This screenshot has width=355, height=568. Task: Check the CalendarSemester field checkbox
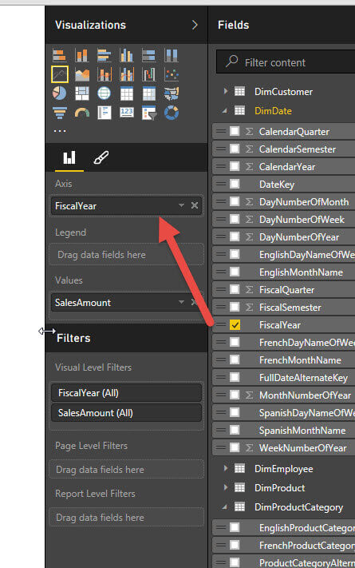point(235,149)
